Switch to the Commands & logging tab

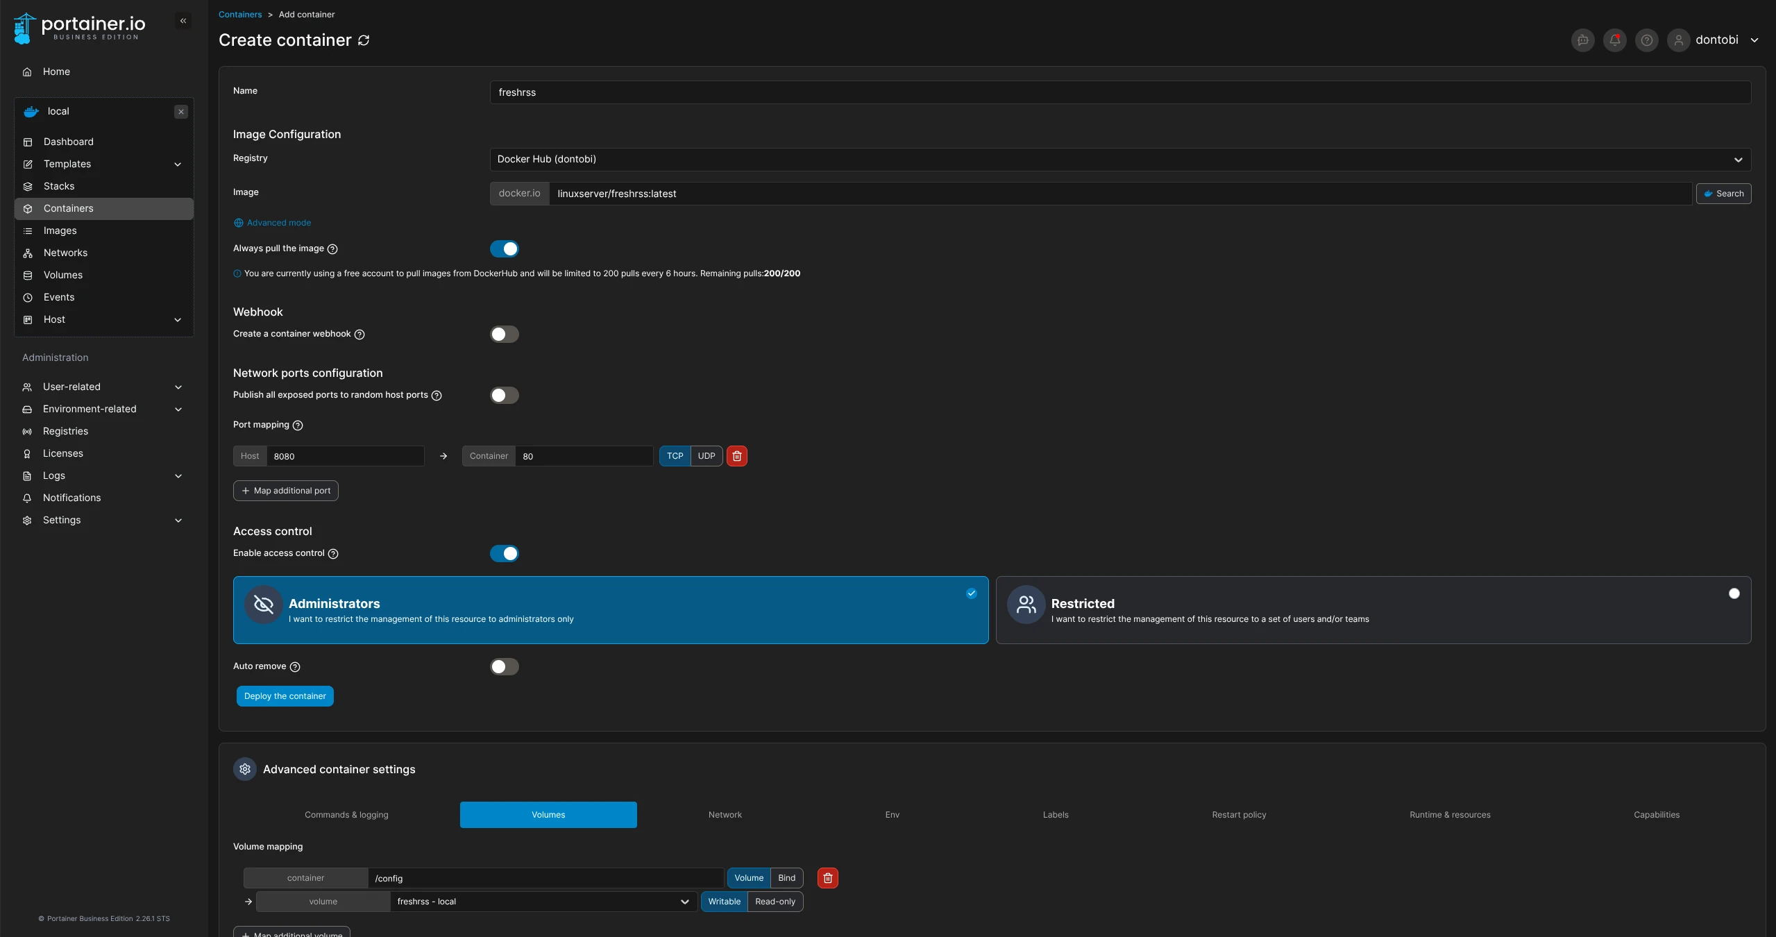346,815
